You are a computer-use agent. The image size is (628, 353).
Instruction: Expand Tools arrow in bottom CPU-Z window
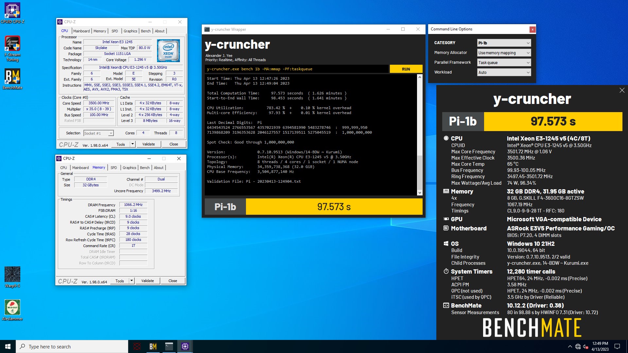[131, 281]
